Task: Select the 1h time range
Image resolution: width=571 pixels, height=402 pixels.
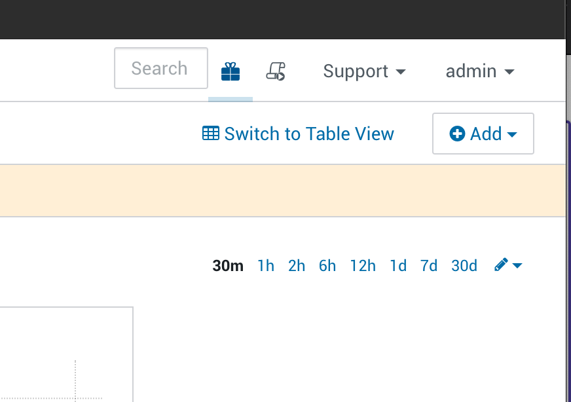Action: 265,265
